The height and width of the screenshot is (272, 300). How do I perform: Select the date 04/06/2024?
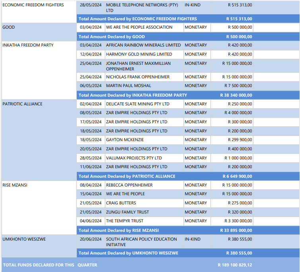point(90,221)
